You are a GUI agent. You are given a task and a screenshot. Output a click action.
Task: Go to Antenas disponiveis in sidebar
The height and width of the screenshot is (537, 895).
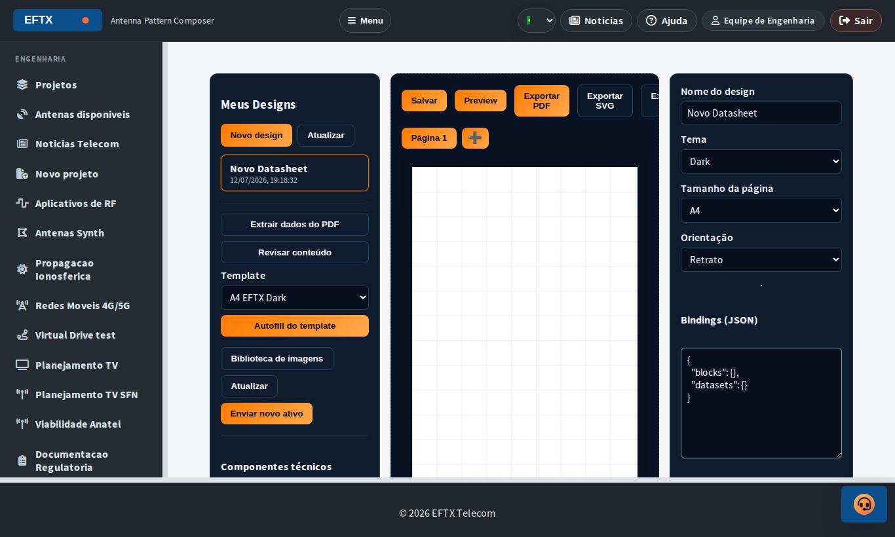(x=81, y=114)
